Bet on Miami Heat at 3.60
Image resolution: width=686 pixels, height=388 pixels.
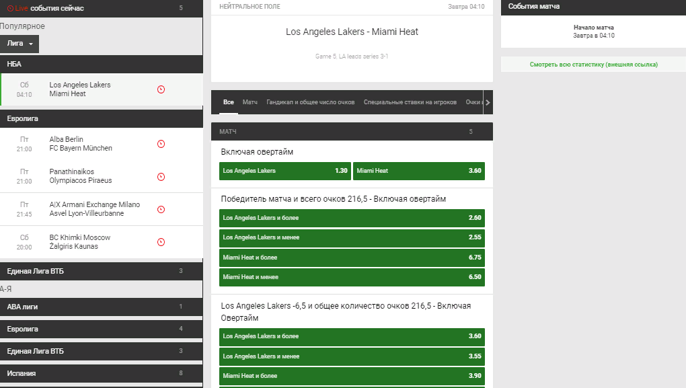pos(419,171)
